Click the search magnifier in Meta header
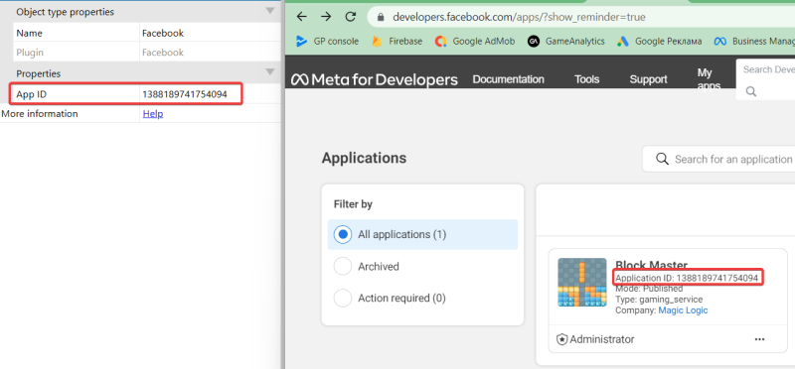This screenshot has height=369, width=795. pyautogui.click(x=751, y=91)
